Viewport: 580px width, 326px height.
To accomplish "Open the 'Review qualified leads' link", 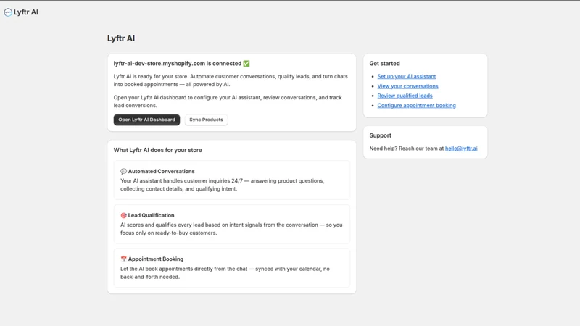I will tap(405, 96).
